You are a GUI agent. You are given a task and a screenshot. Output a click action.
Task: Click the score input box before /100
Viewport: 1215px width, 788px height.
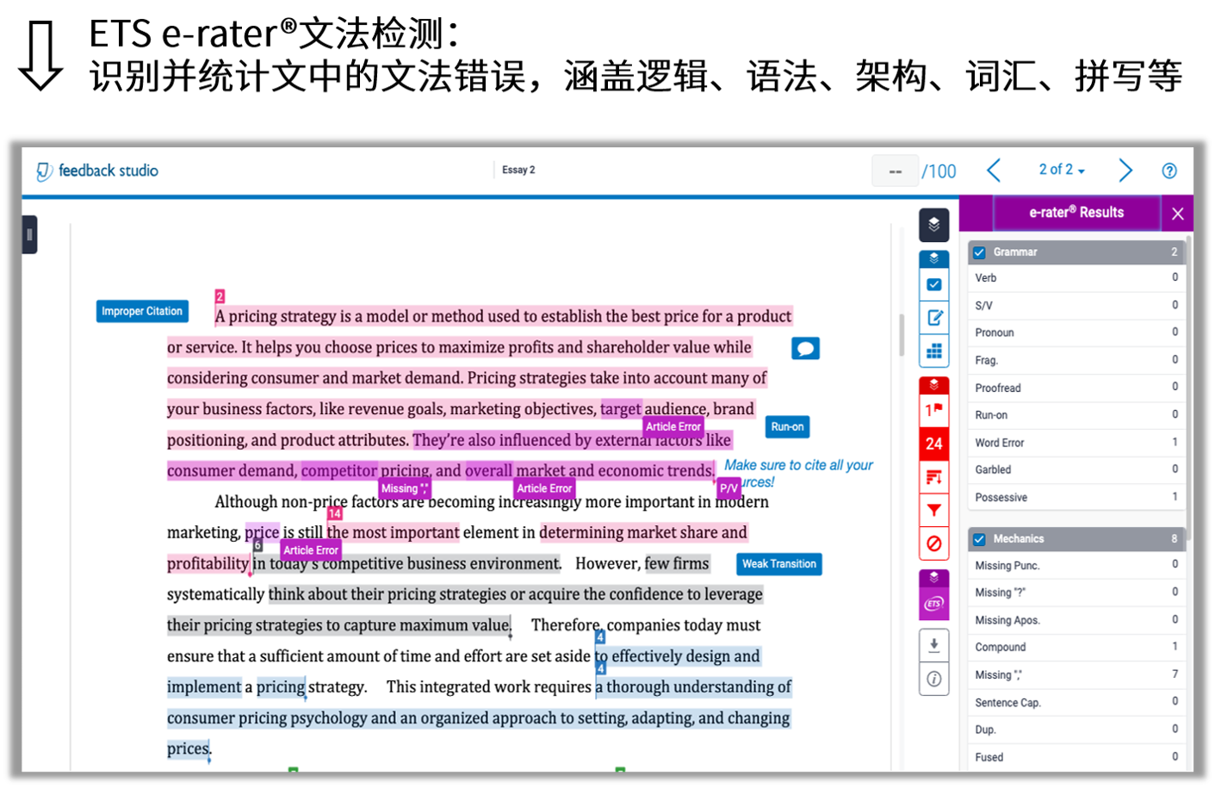895,171
